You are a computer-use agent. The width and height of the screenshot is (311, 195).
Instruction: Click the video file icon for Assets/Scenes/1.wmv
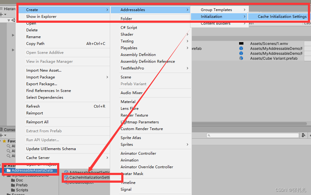(241, 43)
